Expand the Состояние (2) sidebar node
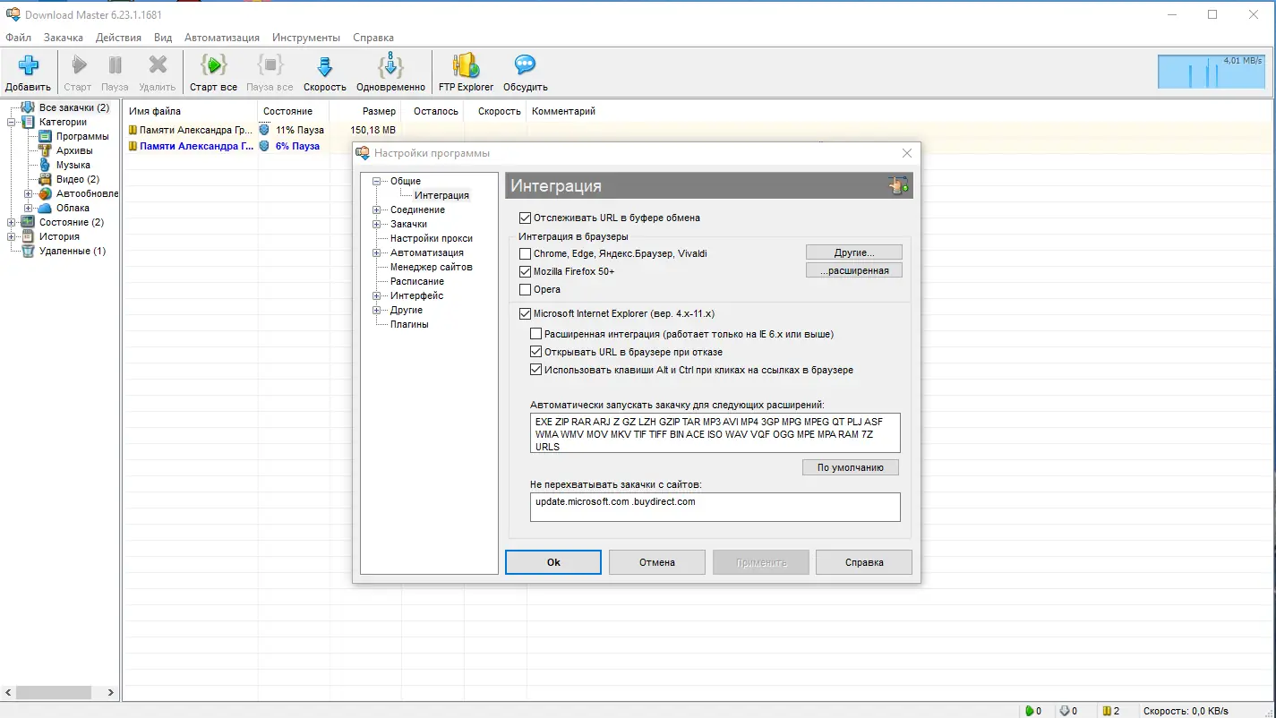This screenshot has width=1276, height=718. point(12,222)
